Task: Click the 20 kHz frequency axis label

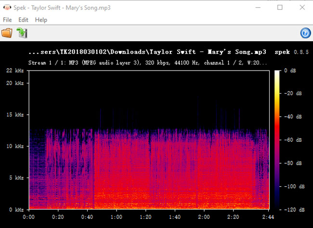Action: 15,83
